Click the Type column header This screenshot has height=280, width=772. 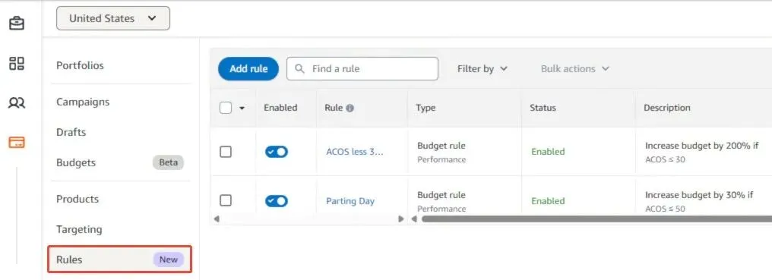(x=426, y=108)
